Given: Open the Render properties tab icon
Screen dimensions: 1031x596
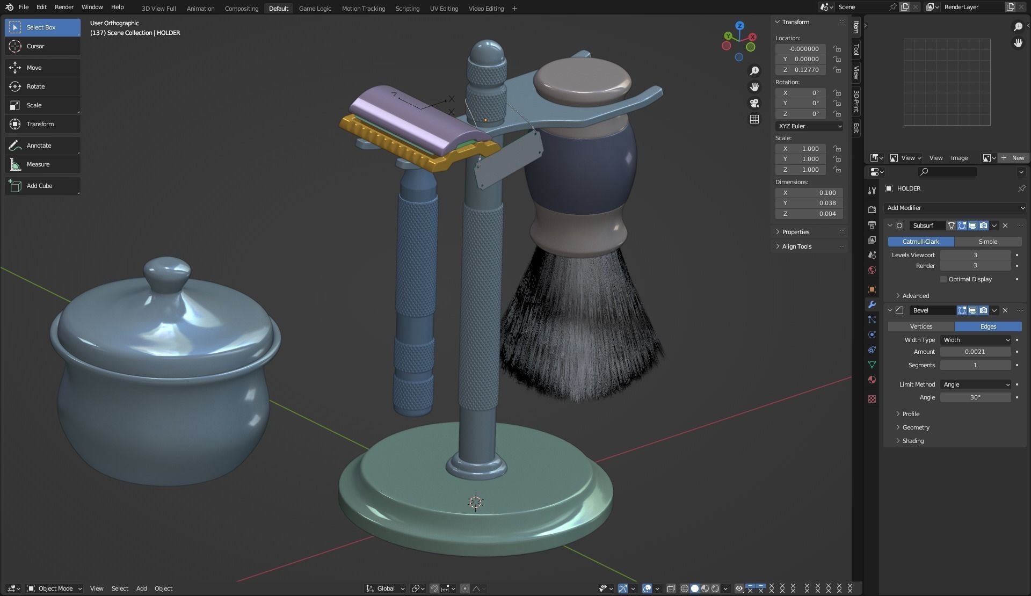Looking at the screenshot, I should (x=872, y=209).
